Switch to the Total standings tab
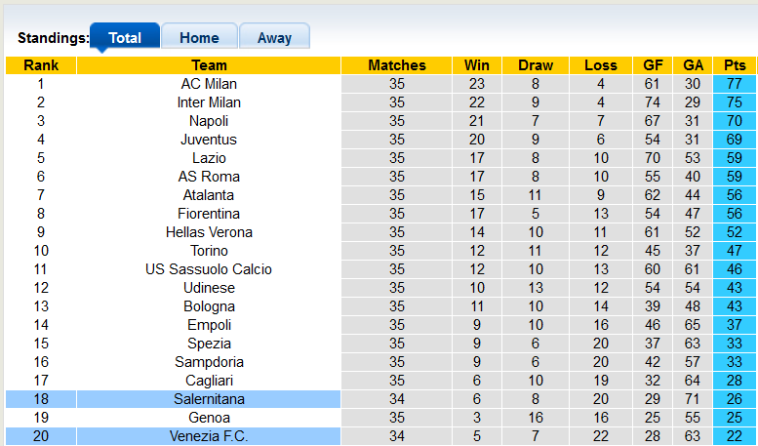This screenshot has height=446, width=758. coord(125,38)
